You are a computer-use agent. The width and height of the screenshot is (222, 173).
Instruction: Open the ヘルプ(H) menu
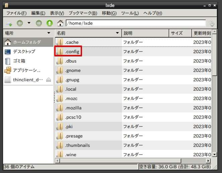pyautogui.click(x=153, y=13)
